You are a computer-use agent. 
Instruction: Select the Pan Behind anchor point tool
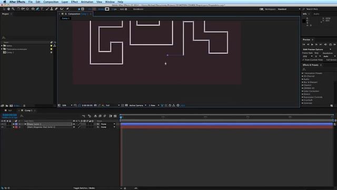pos(27,9)
